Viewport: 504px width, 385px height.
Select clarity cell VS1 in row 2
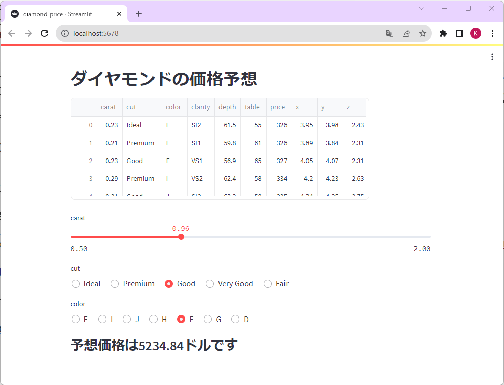pos(201,161)
